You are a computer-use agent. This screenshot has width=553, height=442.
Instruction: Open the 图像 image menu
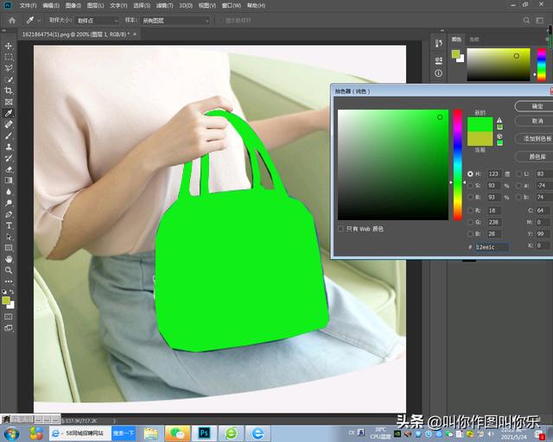pos(71,5)
